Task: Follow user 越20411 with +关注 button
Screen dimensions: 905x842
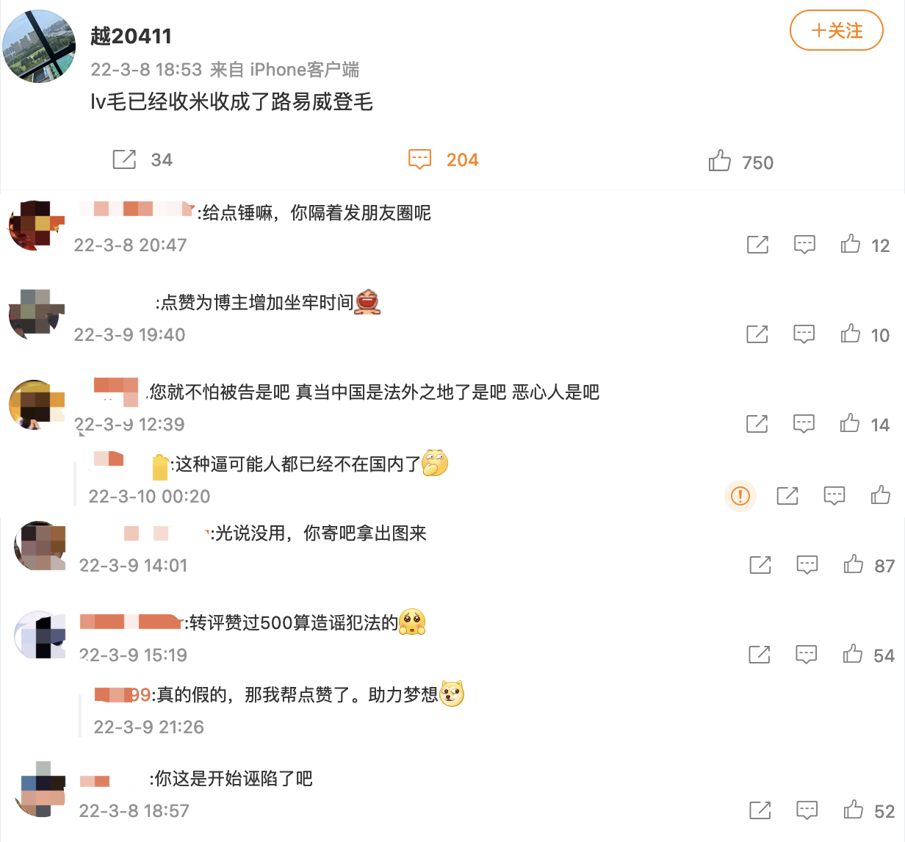Action: click(836, 30)
